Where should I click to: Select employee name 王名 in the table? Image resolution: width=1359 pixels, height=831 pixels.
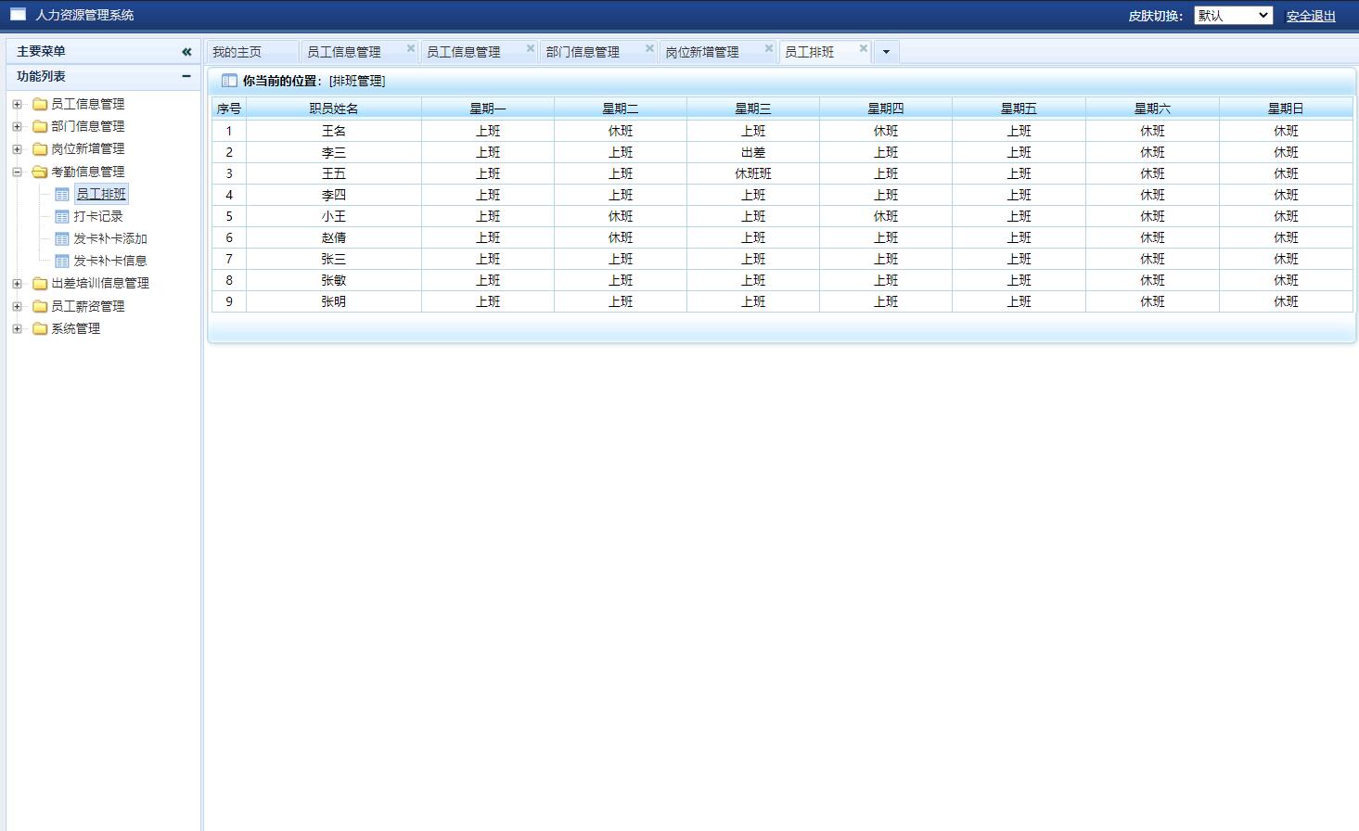coord(334,131)
